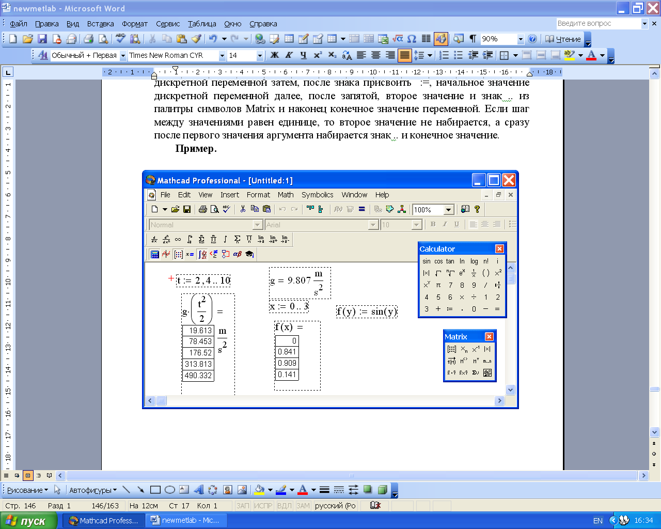Toggle superscript formatting
The image size is (661, 529).
pyautogui.click(x=318, y=55)
